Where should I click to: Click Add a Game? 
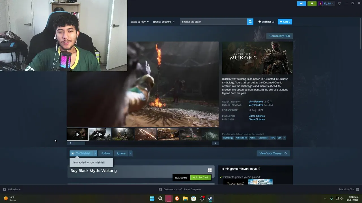(12, 189)
